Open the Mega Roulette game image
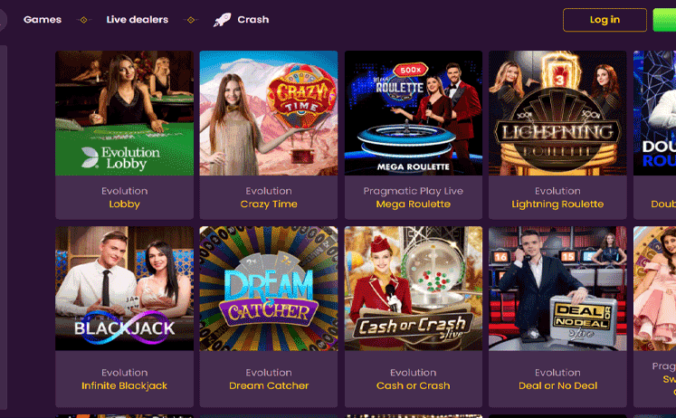676x418 pixels. [413, 113]
